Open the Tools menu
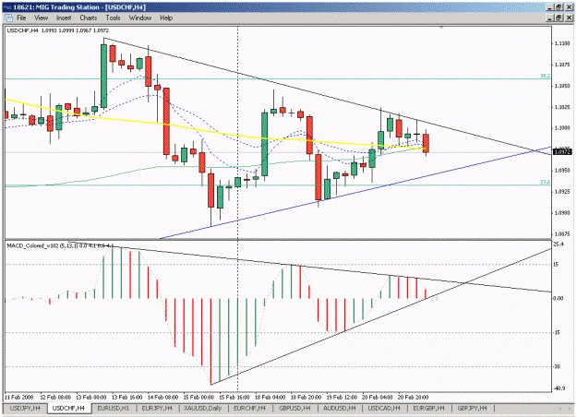 (113, 18)
